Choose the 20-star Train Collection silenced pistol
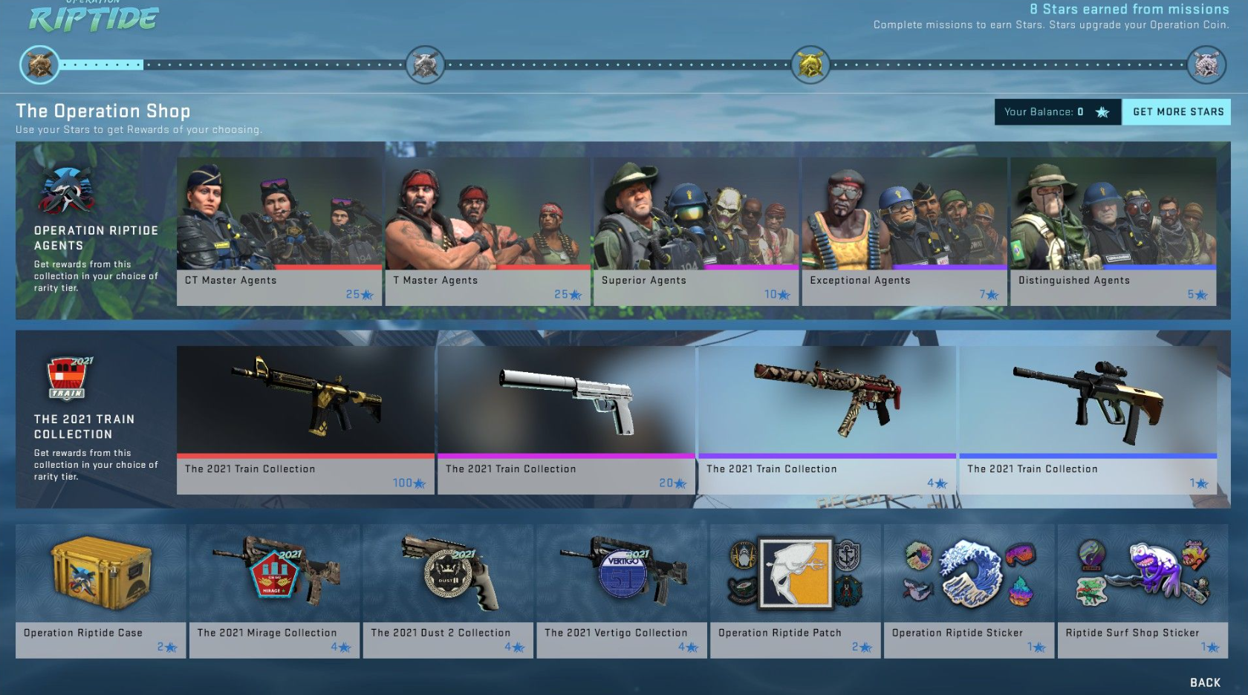Image resolution: width=1248 pixels, height=695 pixels. click(566, 420)
